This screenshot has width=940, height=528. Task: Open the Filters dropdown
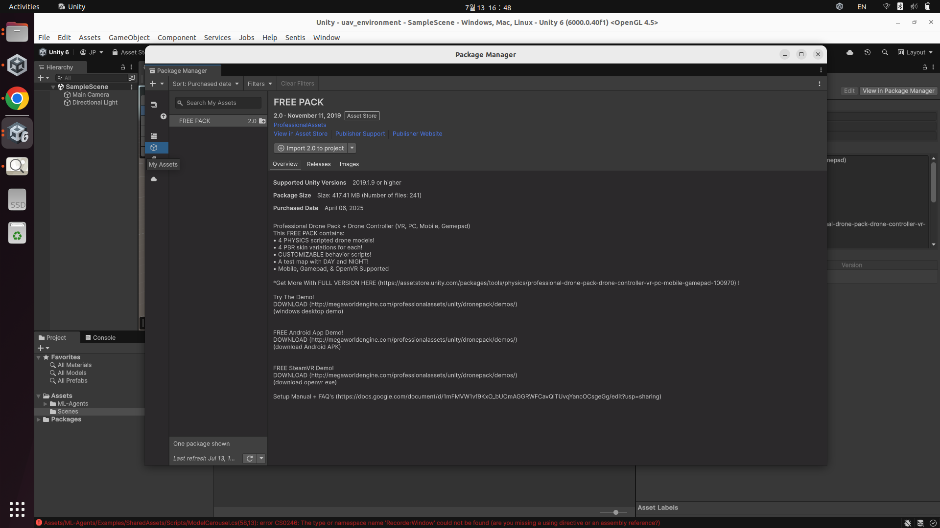tap(259, 84)
